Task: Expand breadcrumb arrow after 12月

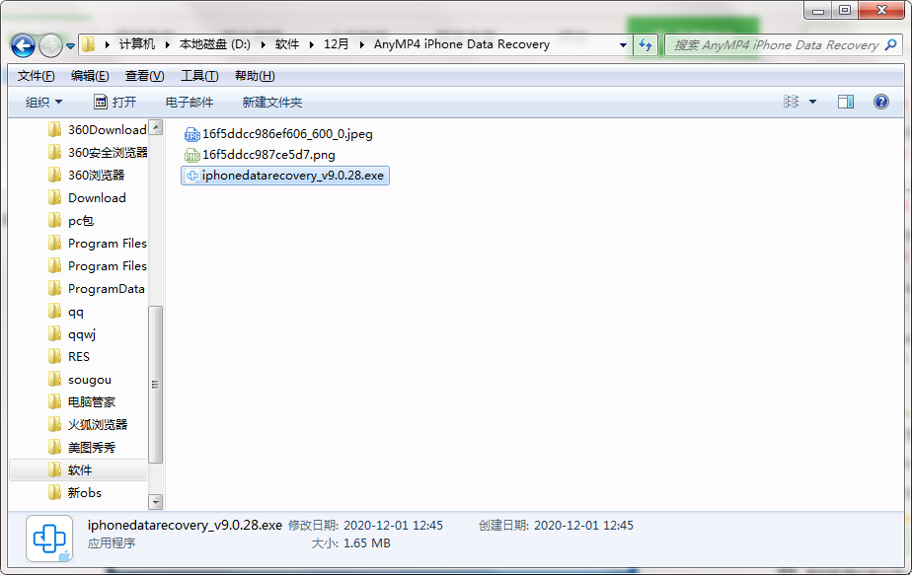Action: [362, 44]
